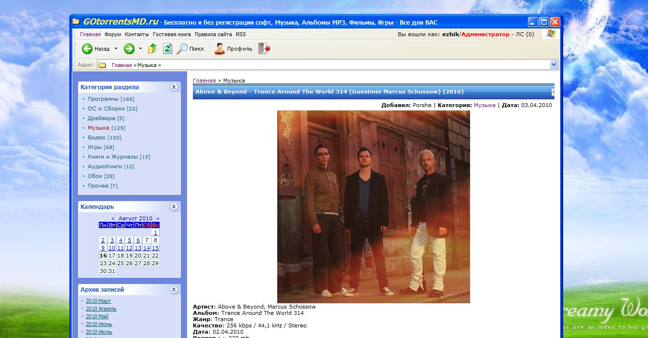648x338 pixels.
Task: Click the folder icon in the title bar
Action: click(76, 22)
